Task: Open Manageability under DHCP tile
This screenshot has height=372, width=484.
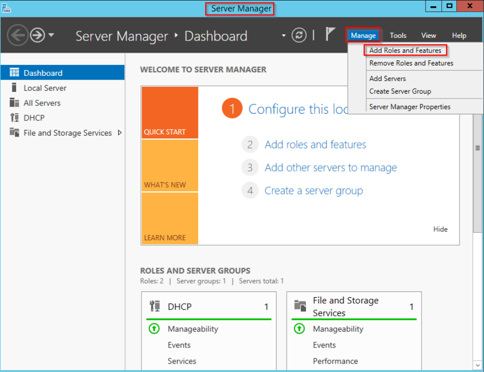Action: tap(193, 329)
